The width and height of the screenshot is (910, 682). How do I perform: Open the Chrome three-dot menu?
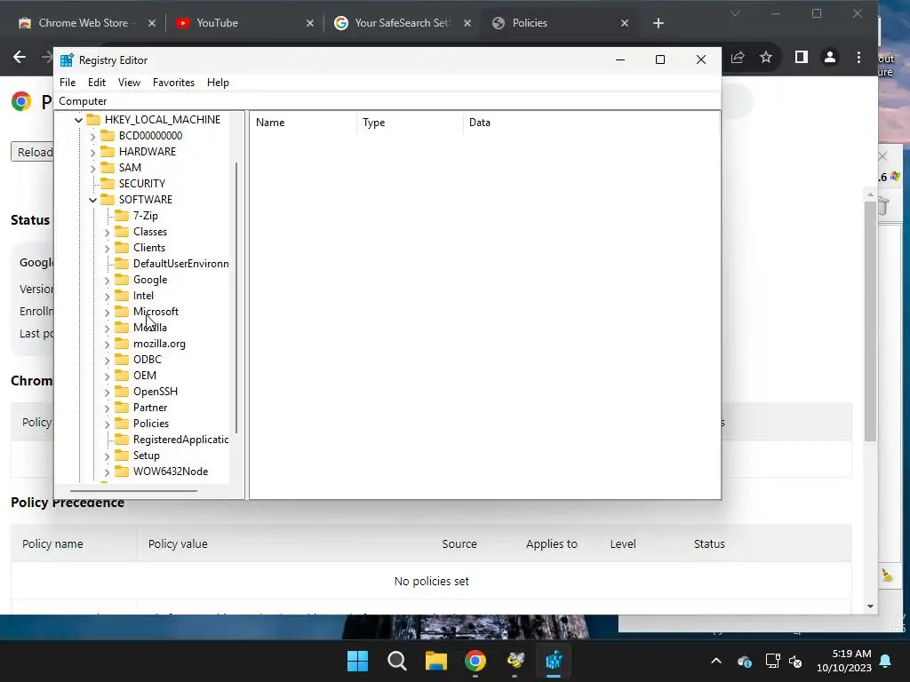coord(859,57)
